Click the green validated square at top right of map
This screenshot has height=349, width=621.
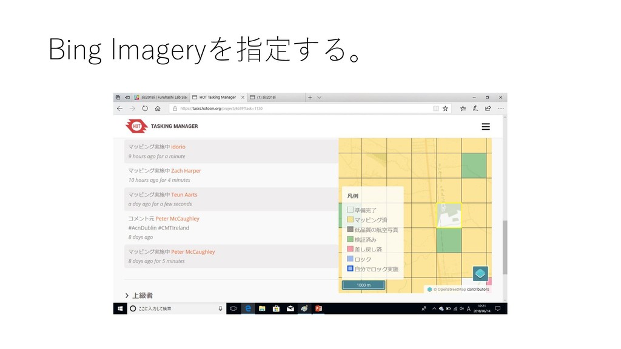coord(474,165)
